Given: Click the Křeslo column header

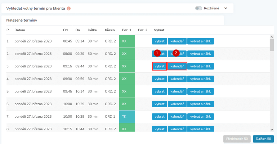Looking at the screenshot, I should pyautogui.click(x=110, y=30).
